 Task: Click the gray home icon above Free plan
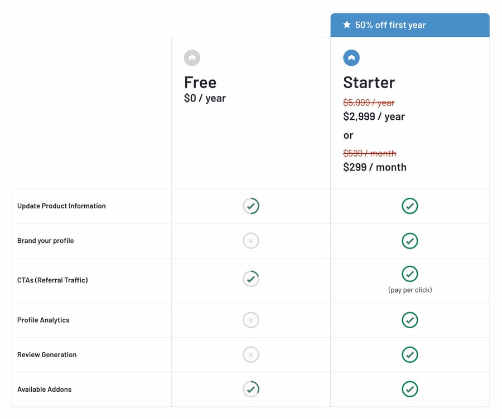(192, 57)
